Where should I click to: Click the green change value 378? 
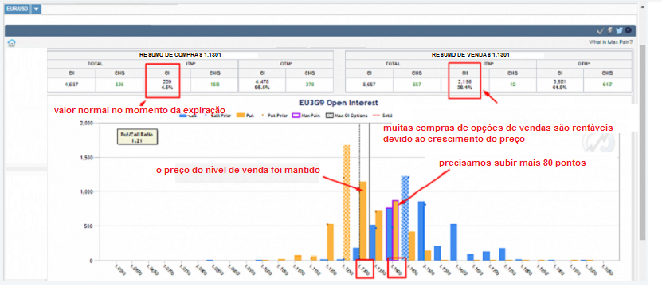click(x=309, y=85)
